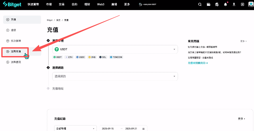Click the Bitget logo
Image resolution: width=254 pixels, height=131 pixels.
[13, 5]
